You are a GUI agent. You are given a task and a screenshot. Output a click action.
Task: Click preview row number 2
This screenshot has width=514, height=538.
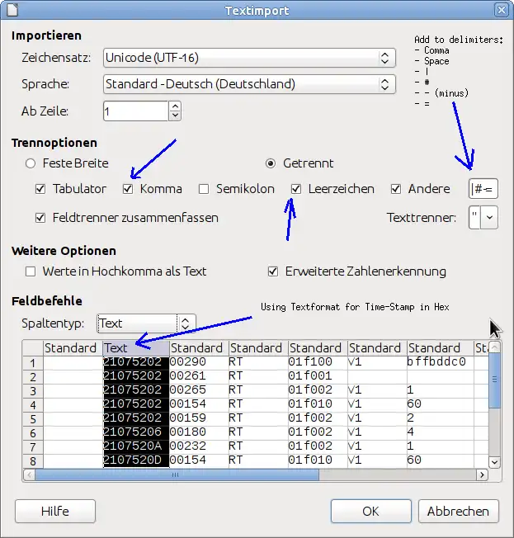click(33, 377)
